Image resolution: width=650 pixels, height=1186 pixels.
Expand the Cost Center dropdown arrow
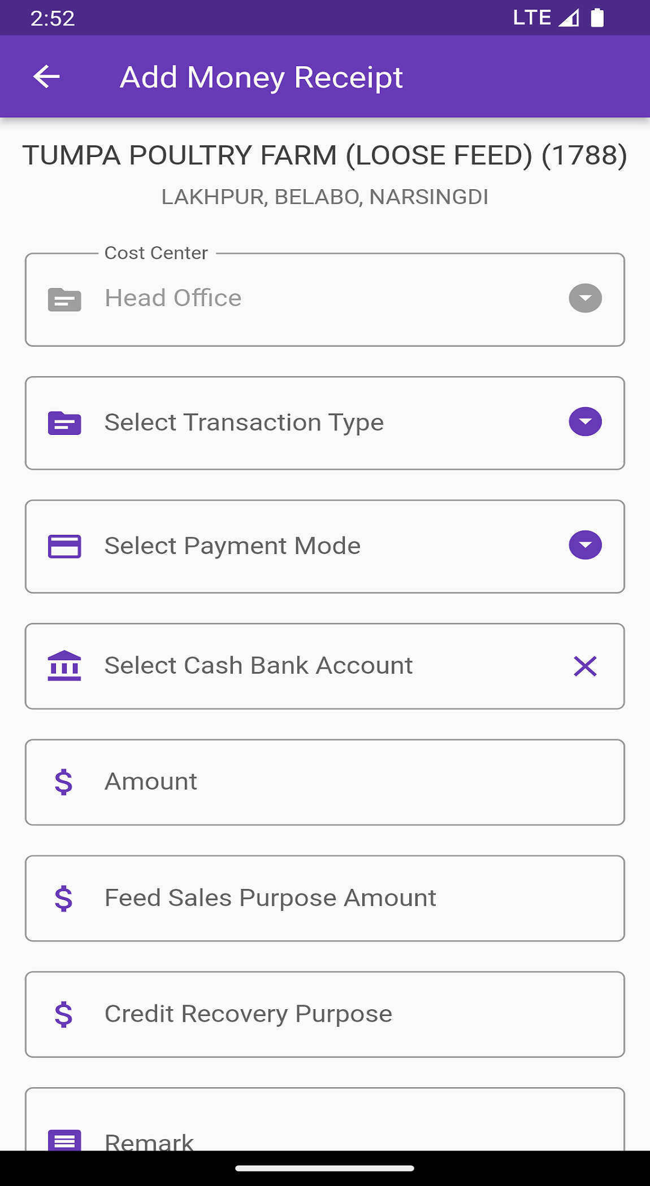click(x=585, y=298)
